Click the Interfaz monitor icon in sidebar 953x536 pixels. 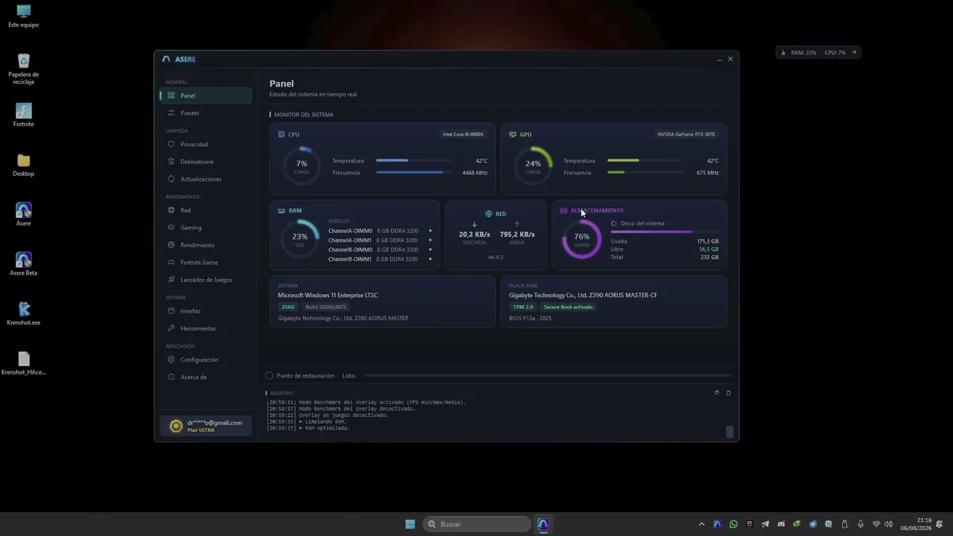(171, 311)
